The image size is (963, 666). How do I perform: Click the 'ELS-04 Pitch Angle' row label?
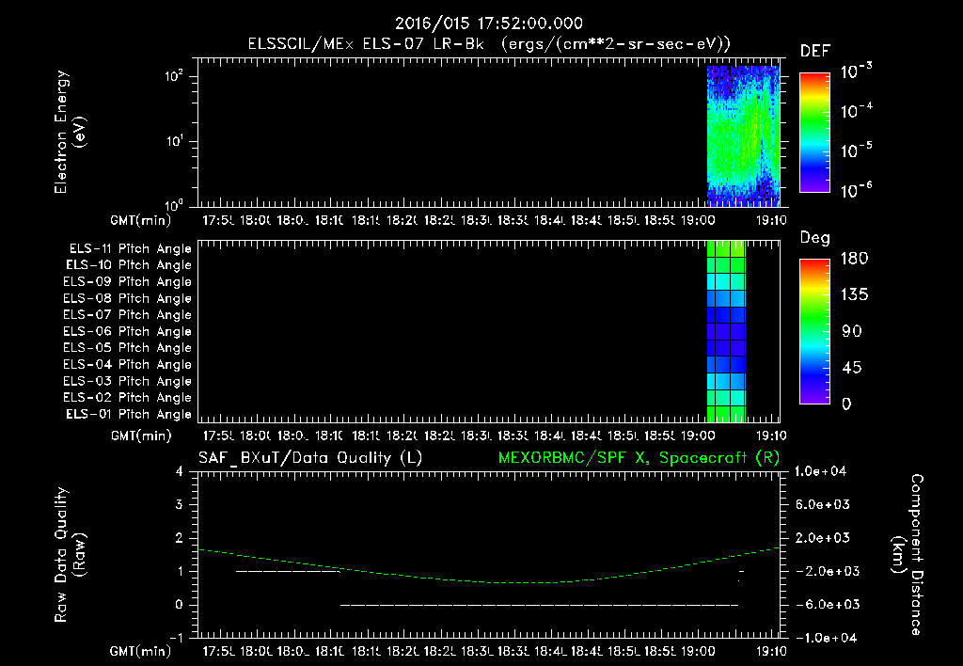(x=127, y=364)
